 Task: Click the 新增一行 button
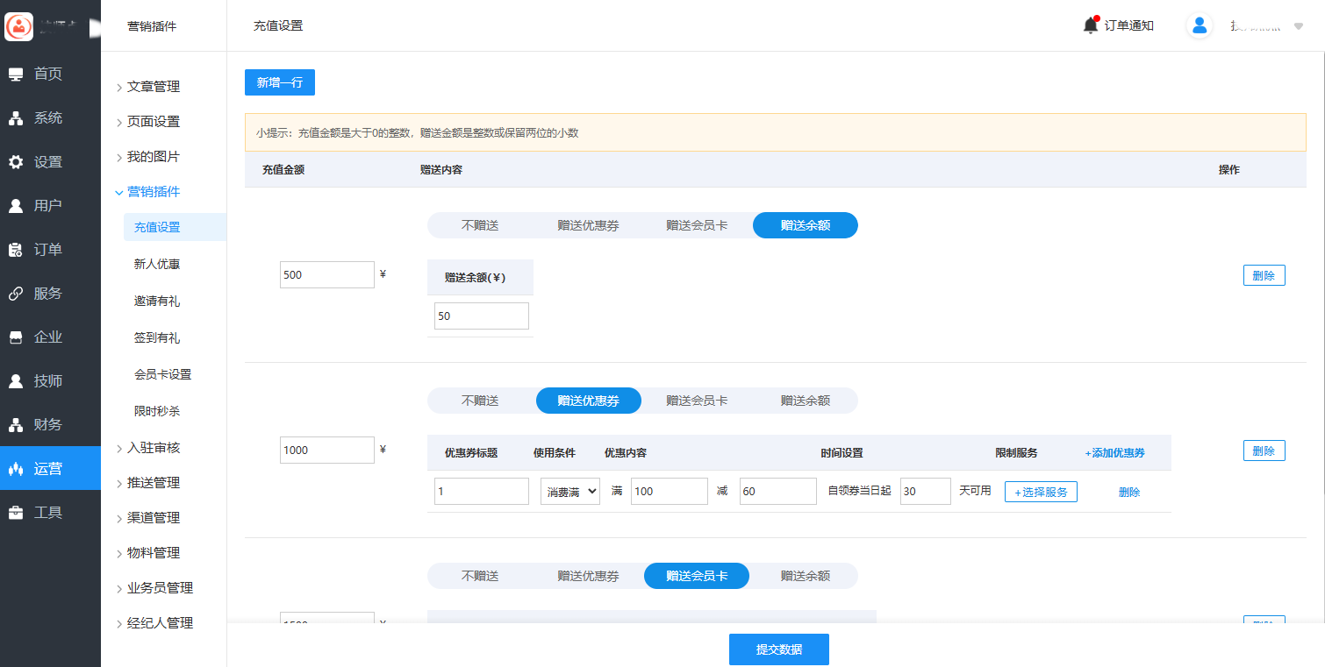pyautogui.click(x=279, y=82)
